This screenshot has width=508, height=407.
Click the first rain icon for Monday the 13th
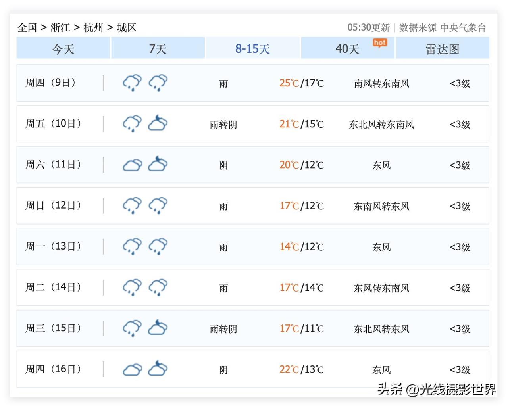(132, 246)
